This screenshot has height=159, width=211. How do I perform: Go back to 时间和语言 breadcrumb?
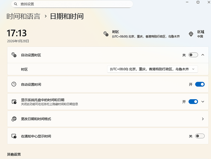24,17
